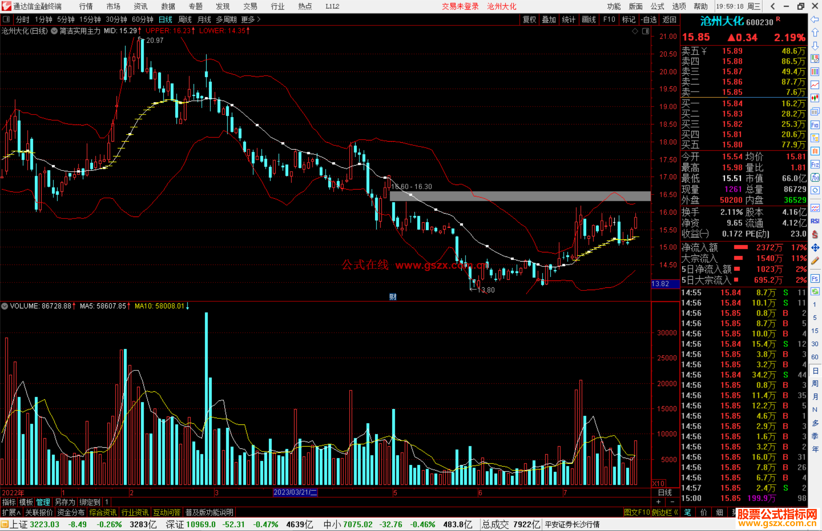
Task: Toggle the round icon beside 简洁实用主力
Action: point(54,31)
